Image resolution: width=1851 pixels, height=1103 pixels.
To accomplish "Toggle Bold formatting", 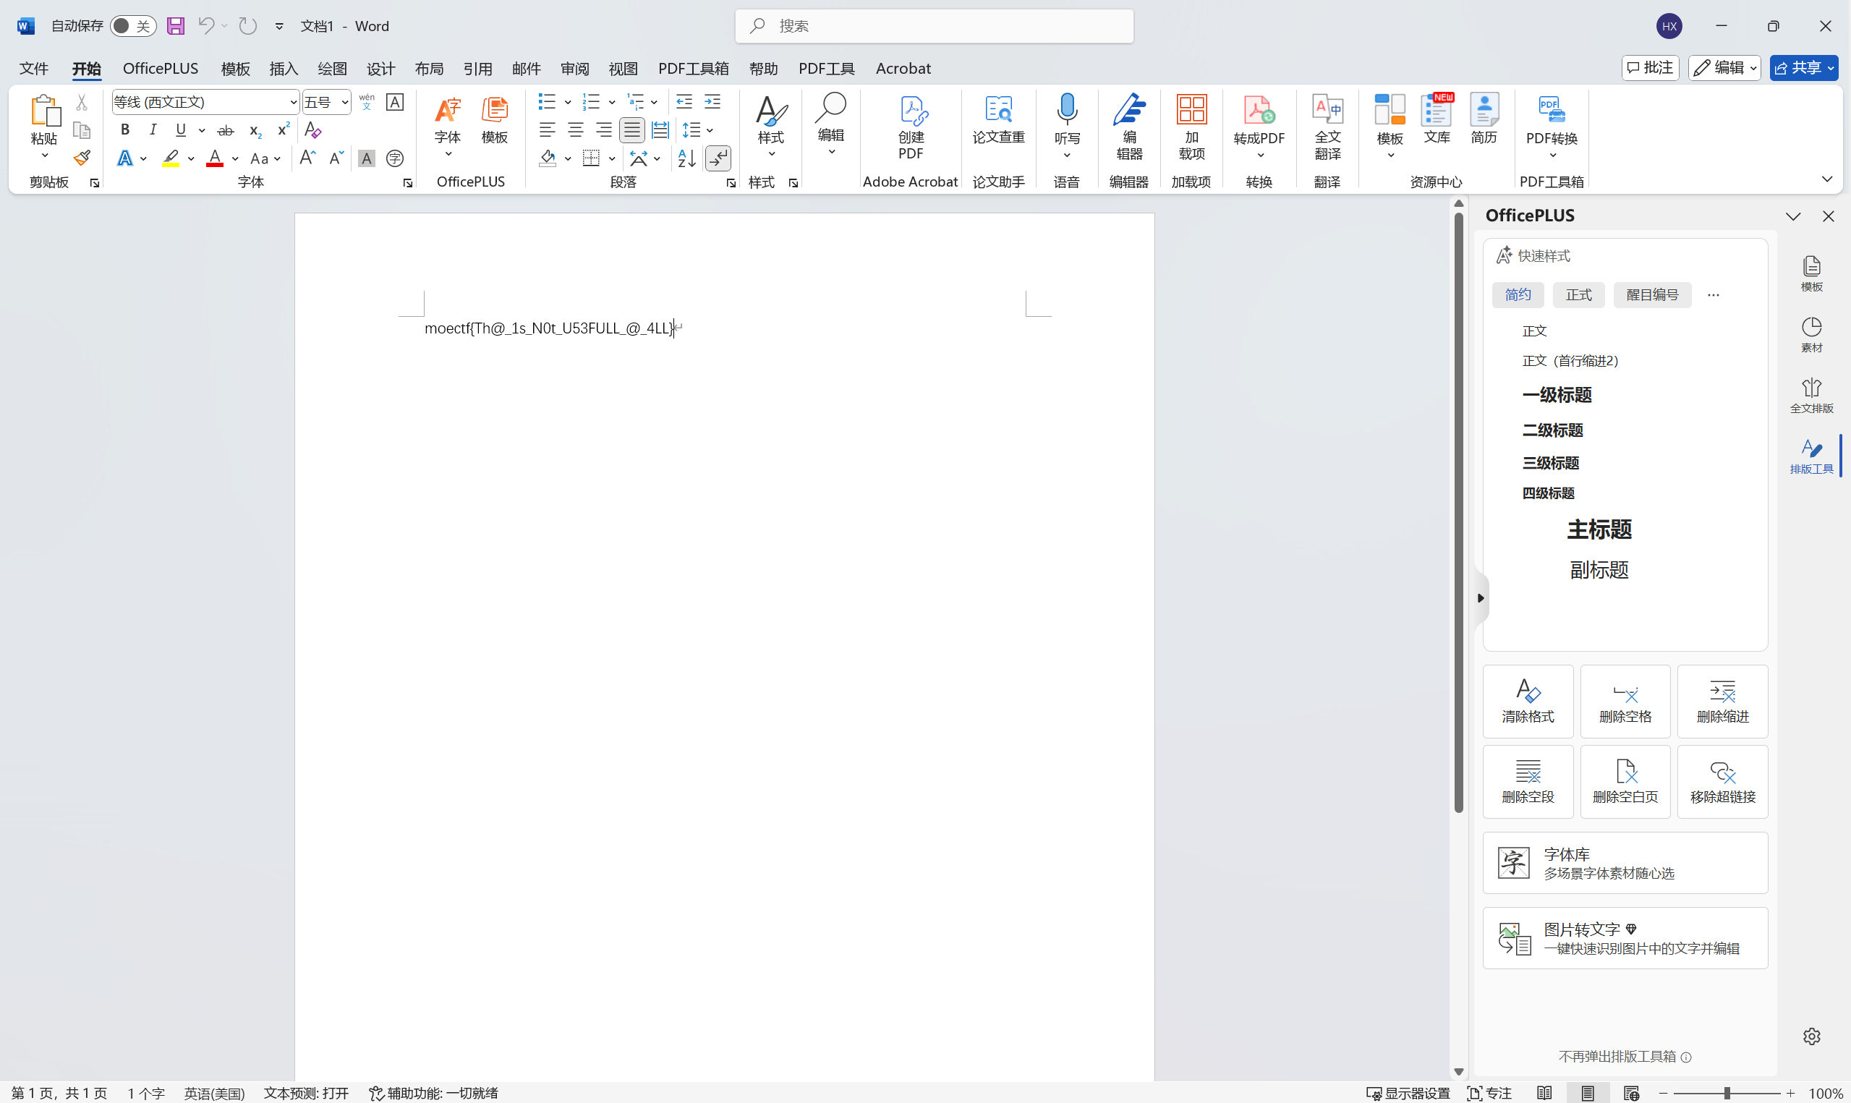I will [x=125, y=130].
